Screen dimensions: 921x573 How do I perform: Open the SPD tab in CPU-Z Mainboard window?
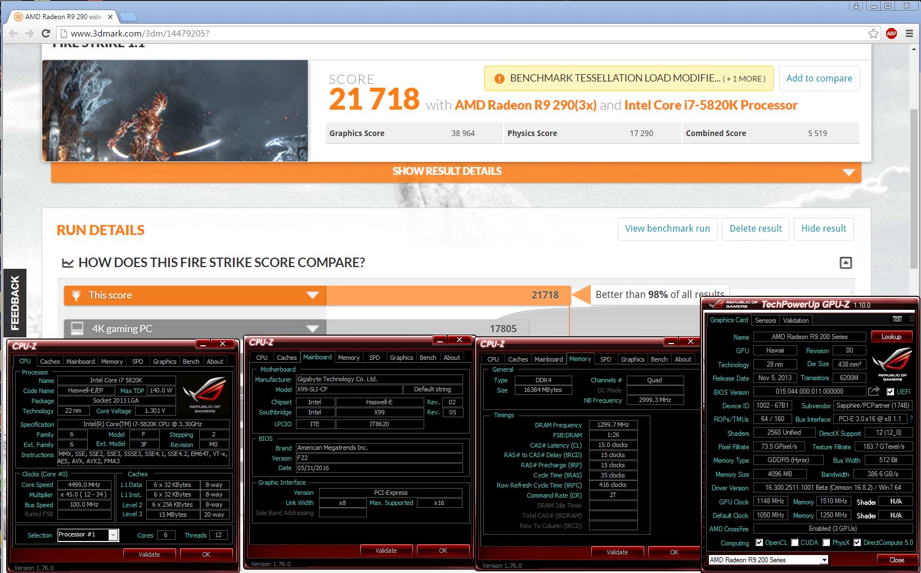374,358
